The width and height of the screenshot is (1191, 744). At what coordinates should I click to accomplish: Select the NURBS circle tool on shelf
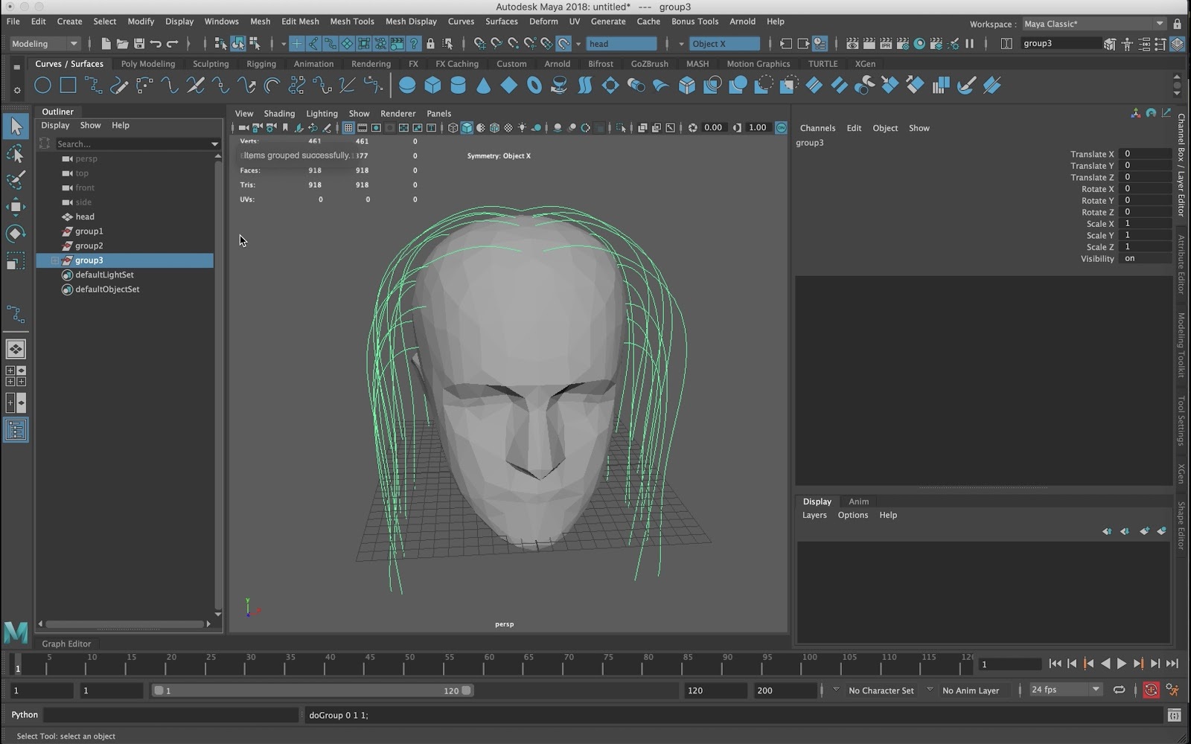click(42, 86)
